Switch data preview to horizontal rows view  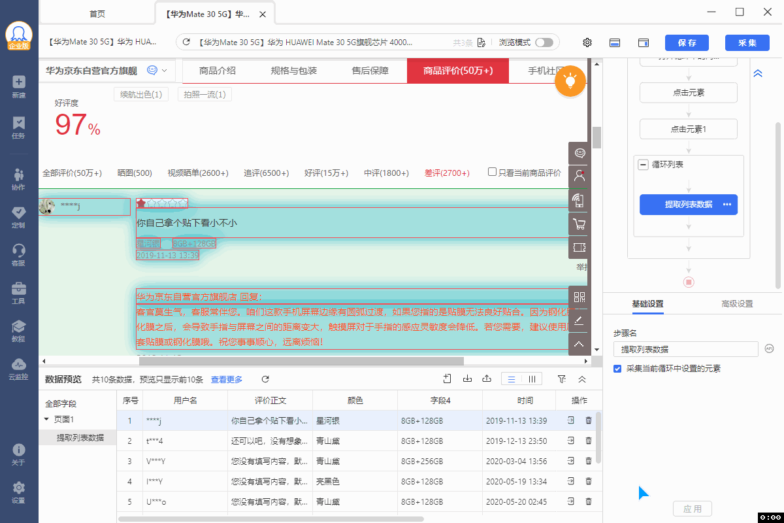[x=512, y=379]
